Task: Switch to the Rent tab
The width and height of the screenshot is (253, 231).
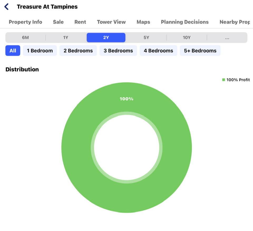Action: click(80, 22)
